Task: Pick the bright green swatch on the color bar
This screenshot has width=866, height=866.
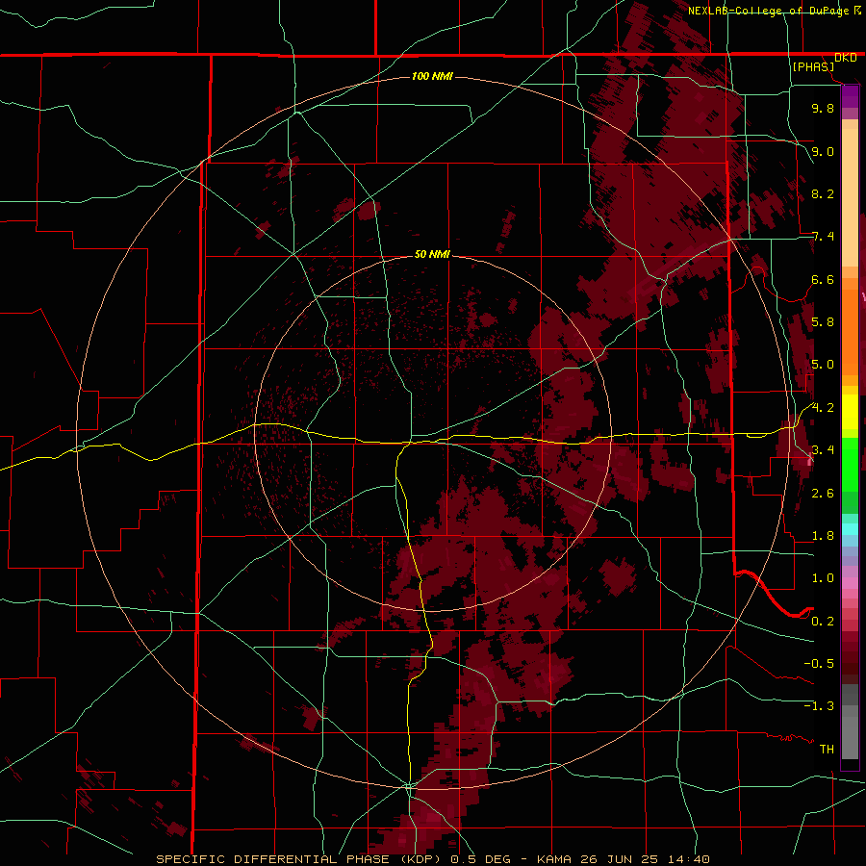Action: coord(850,464)
